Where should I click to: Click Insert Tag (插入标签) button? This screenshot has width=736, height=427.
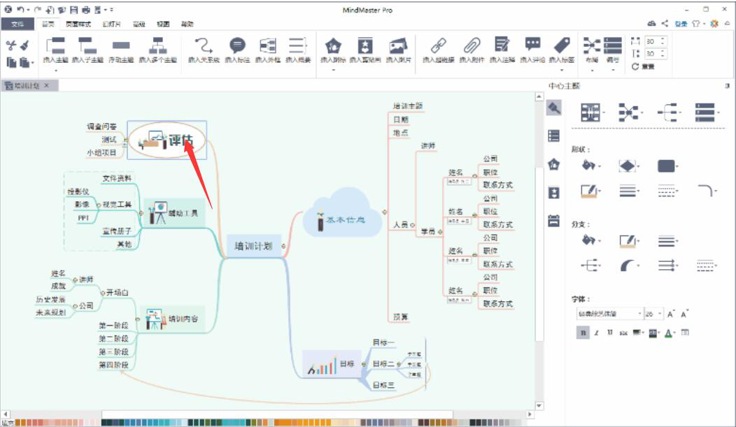coord(562,50)
